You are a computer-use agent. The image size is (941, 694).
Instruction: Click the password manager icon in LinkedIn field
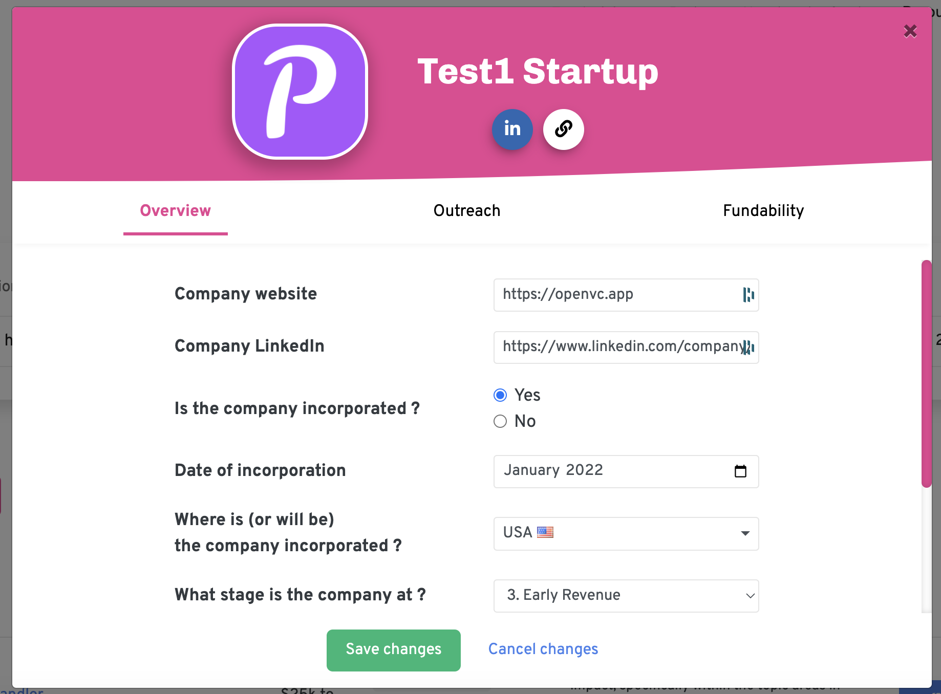pos(748,348)
